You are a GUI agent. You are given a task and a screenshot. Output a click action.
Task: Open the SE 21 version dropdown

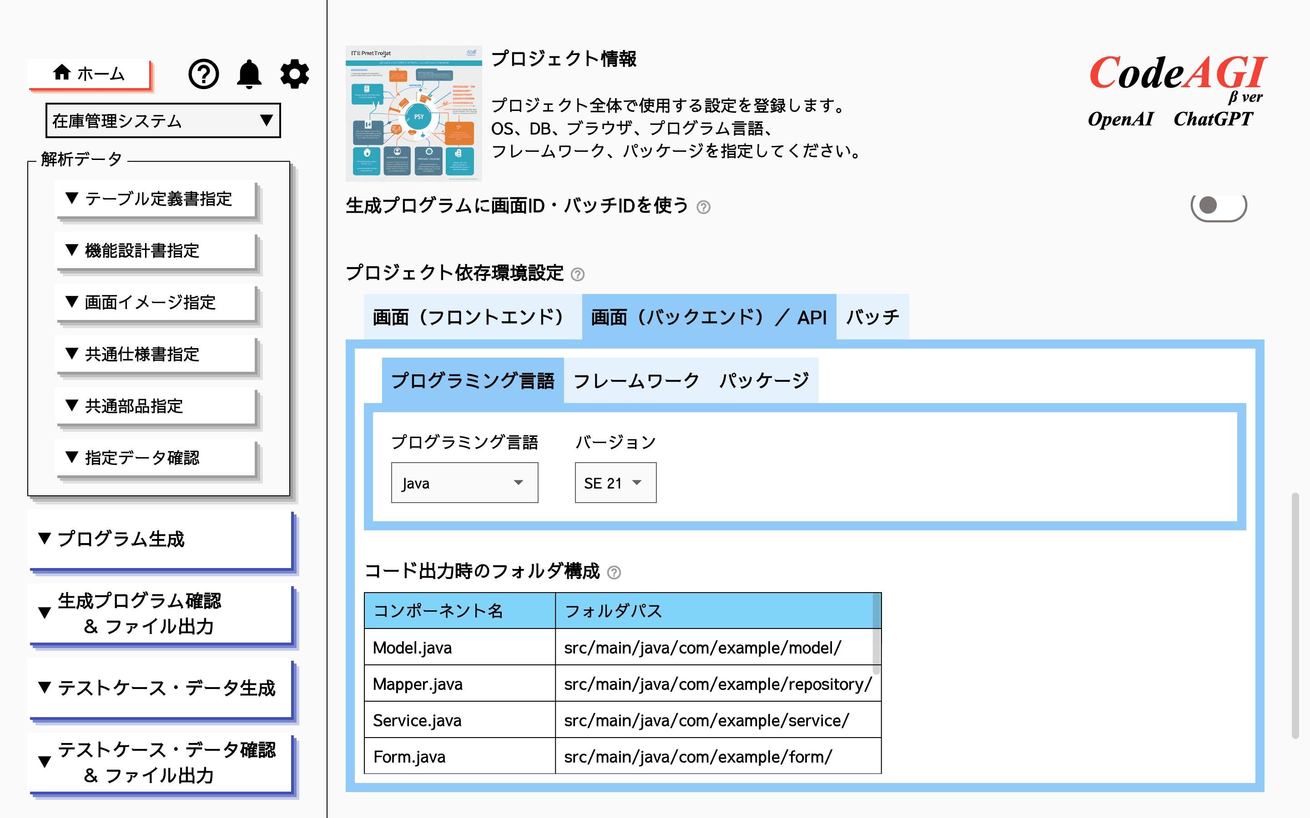[x=615, y=483]
